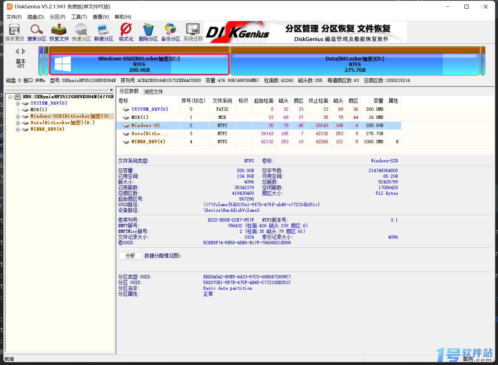Click the 属性 column header
The height and width of the screenshot is (365, 498).
tap(393, 101)
